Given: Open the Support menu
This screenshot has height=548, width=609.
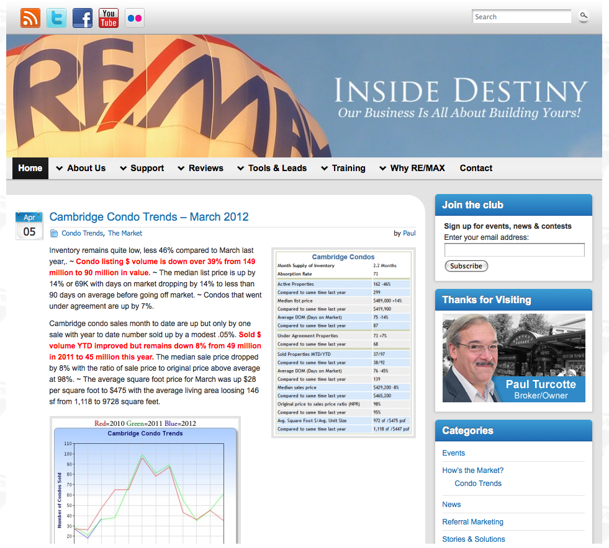Looking at the screenshot, I should click(147, 168).
